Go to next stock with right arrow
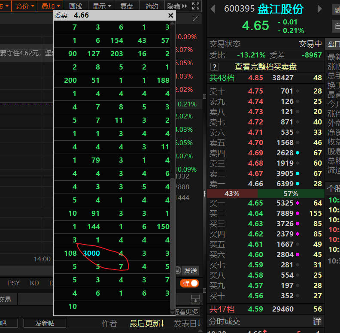The height and width of the screenshot is (333, 340). 319,9
